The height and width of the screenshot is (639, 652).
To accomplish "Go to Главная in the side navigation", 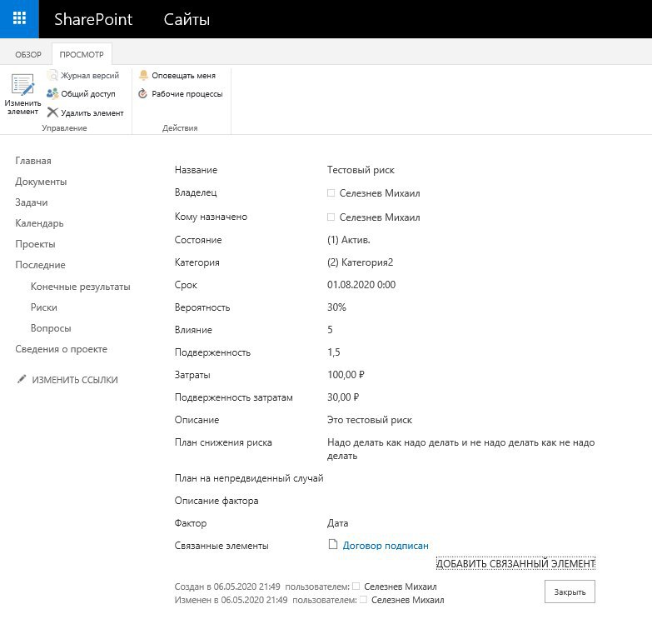I will point(33,161).
